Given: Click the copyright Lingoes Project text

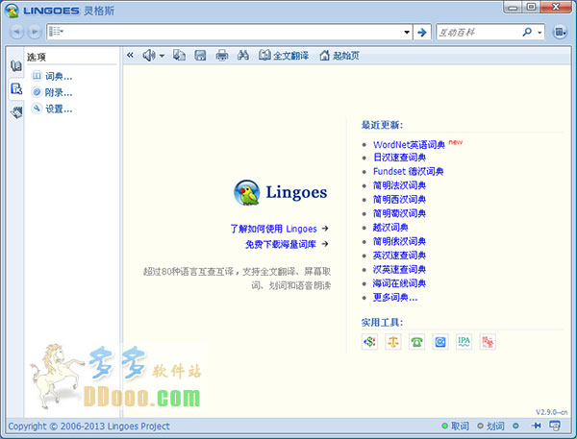Looking at the screenshot, I should point(88,427).
